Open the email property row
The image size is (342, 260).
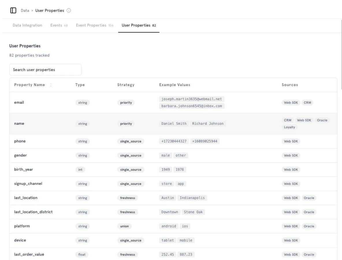pyautogui.click(x=173, y=103)
